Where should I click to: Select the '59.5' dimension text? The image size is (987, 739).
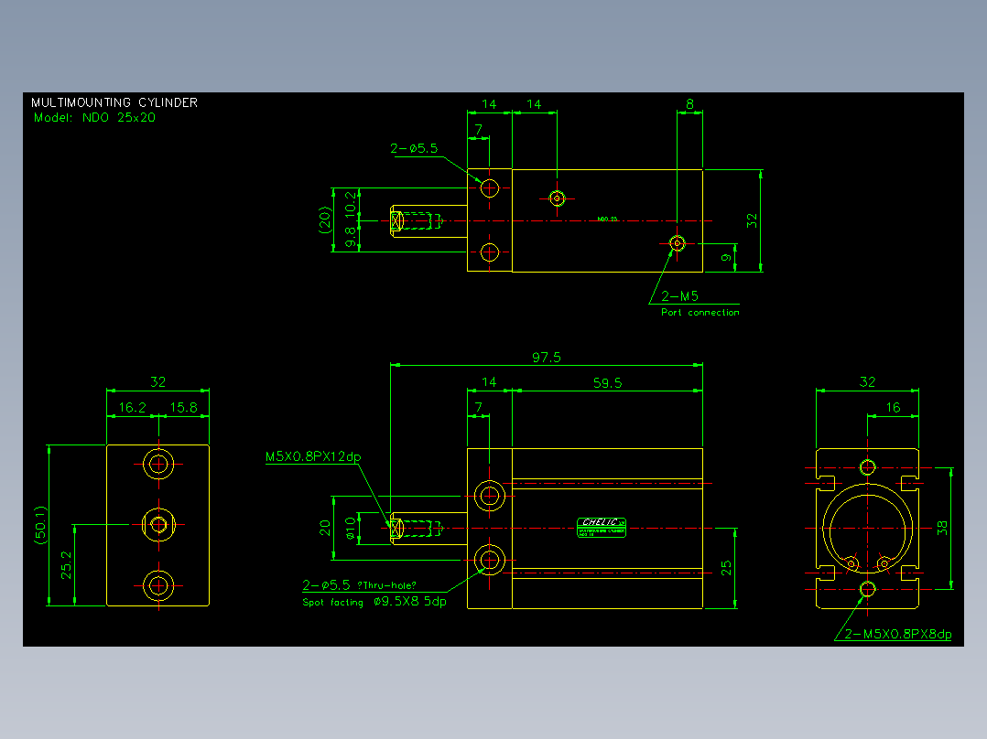(x=607, y=383)
